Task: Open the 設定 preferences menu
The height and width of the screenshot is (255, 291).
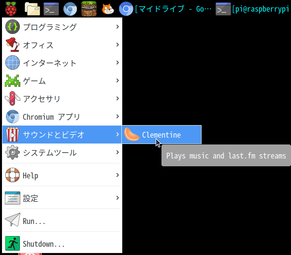Action: coord(62,198)
